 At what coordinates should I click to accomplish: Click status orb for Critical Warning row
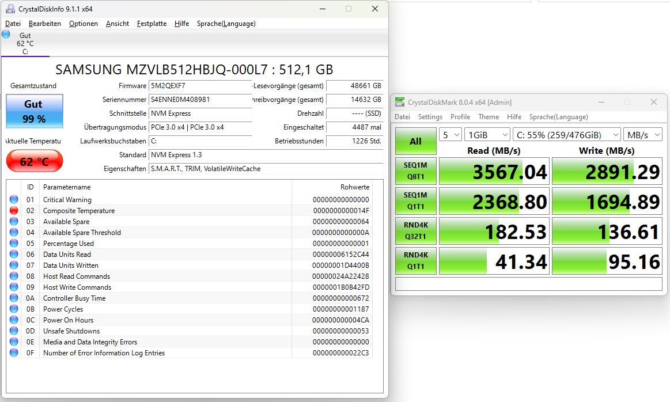14,199
